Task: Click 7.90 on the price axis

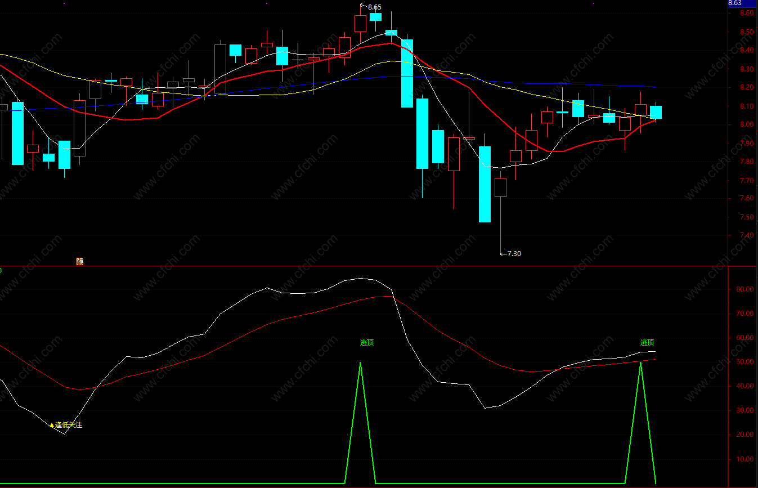Action: click(x=747, y=143)
